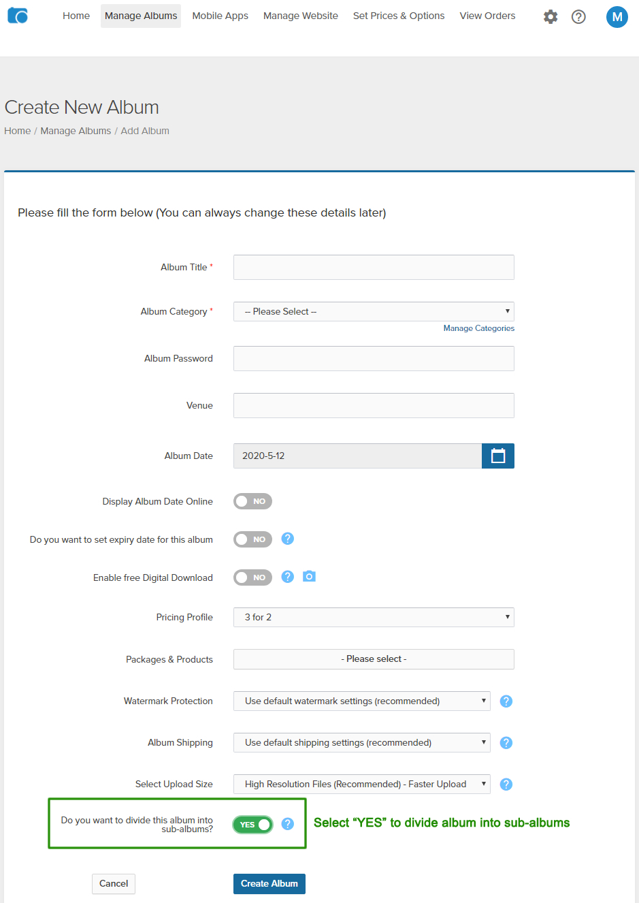This screenshot has width=639, height=903.
Task: Click help icon beside Album Shipping
Action: pos(506,743)
